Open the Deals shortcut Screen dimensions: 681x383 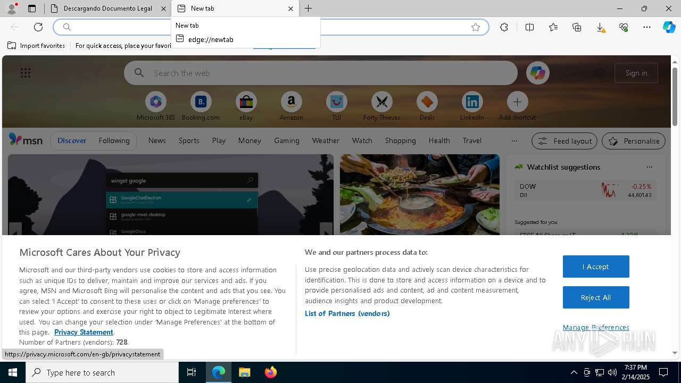point(427,106)
